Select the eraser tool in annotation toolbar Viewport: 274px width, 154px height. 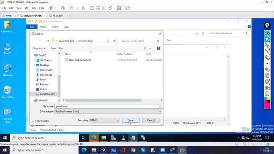pos(267,57)
